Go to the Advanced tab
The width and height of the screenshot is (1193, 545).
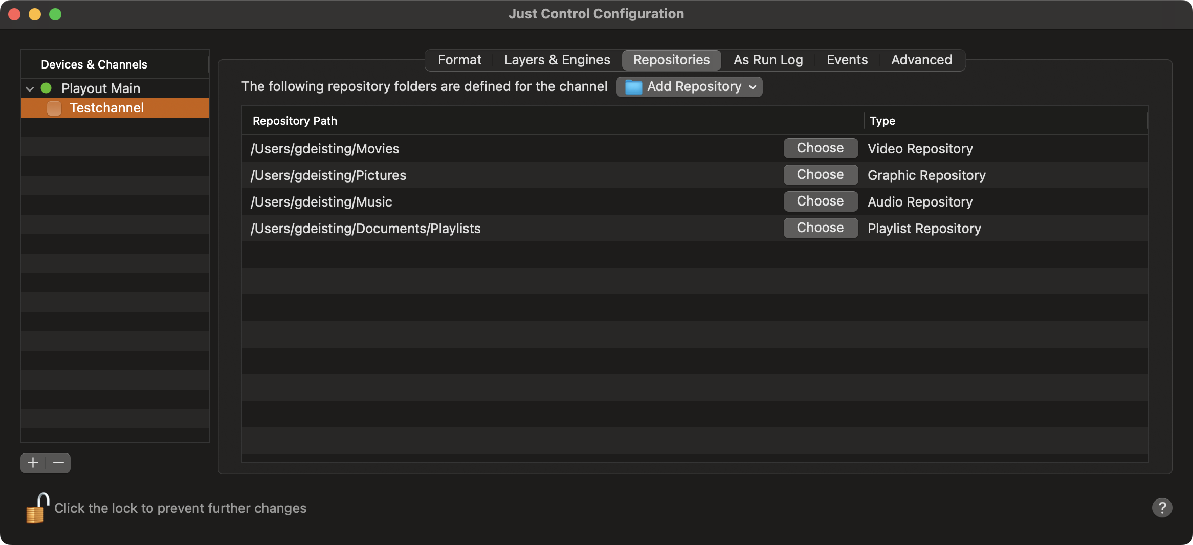[x=921, y=60]
